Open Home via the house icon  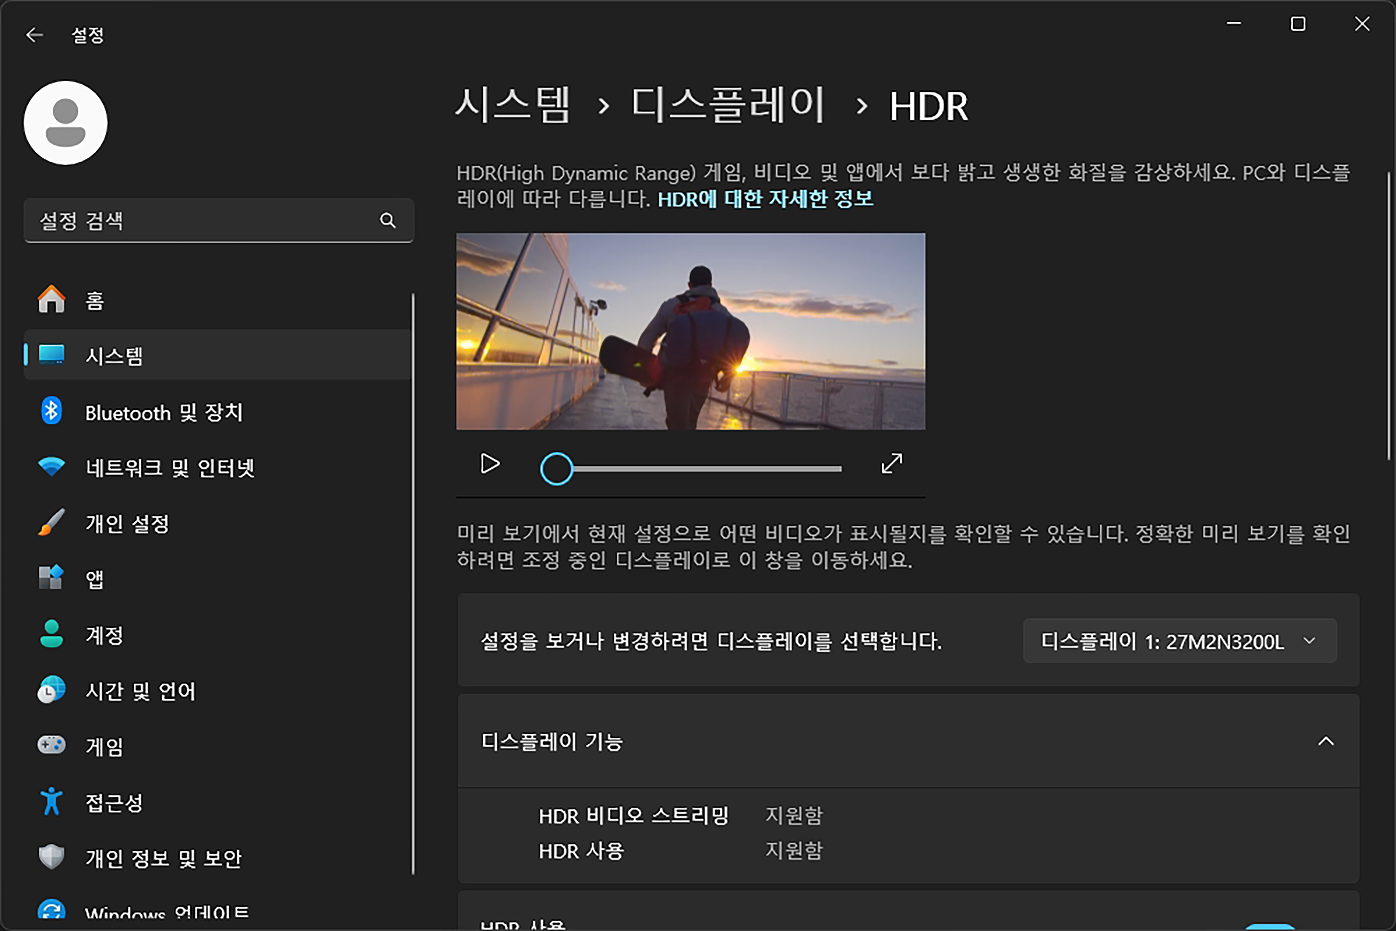click(x=52, y=299)
